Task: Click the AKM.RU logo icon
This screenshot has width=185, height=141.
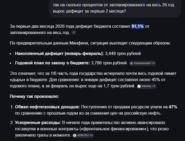Action: (x=75, y=136)
